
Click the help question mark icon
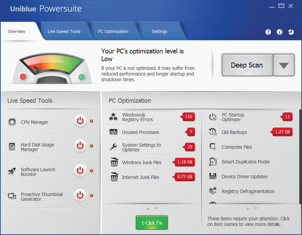(x=268, y=32)
